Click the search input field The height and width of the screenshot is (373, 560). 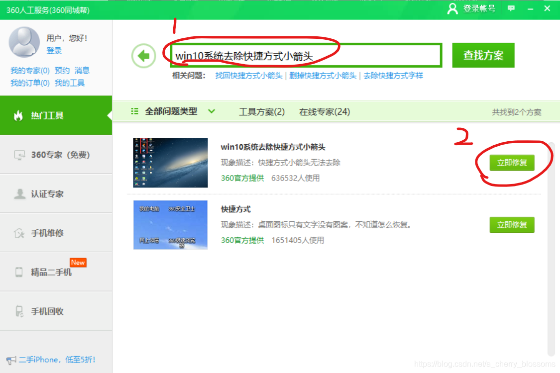[x=306, y=55]
